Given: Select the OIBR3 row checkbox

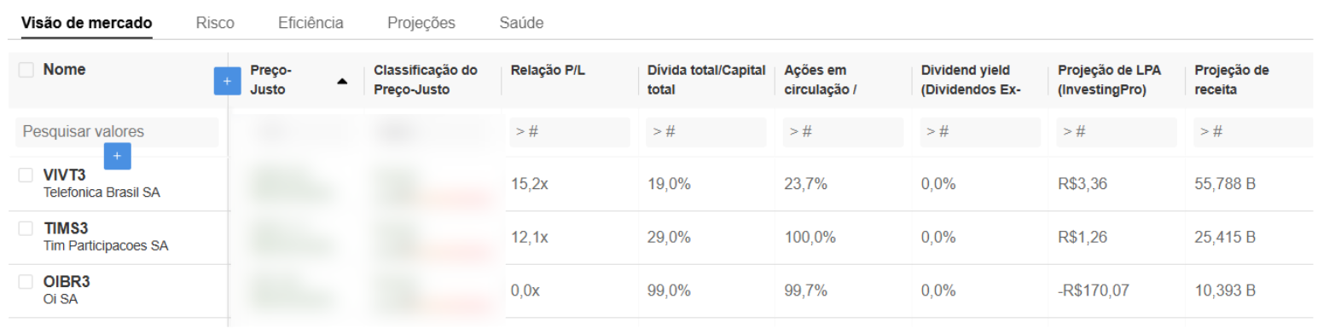Looking at the screenshot, I should [26, 282].
